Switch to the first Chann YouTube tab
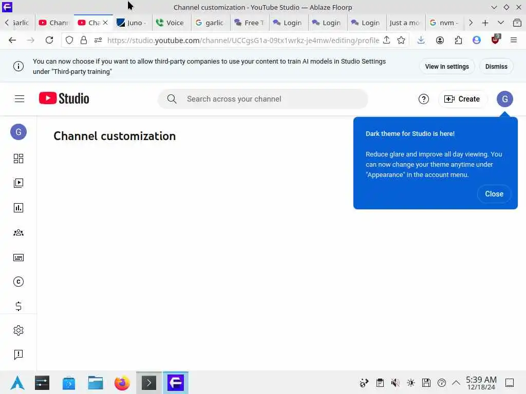This screenshot has height=394, width=526. click(x=54, y=23)
